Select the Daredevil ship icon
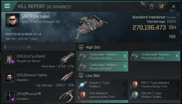The image size is (182, 104). pos(67,96)
